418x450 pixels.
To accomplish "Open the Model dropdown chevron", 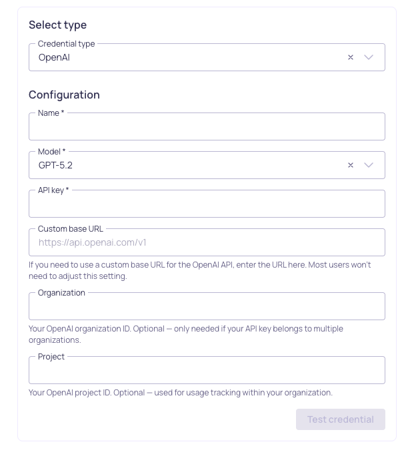I will 369,166.
